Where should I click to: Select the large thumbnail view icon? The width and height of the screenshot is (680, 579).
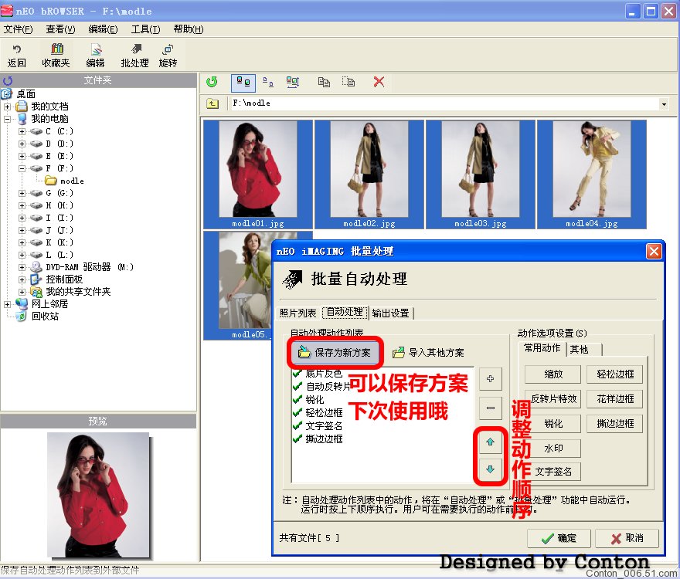coord(243,82)
